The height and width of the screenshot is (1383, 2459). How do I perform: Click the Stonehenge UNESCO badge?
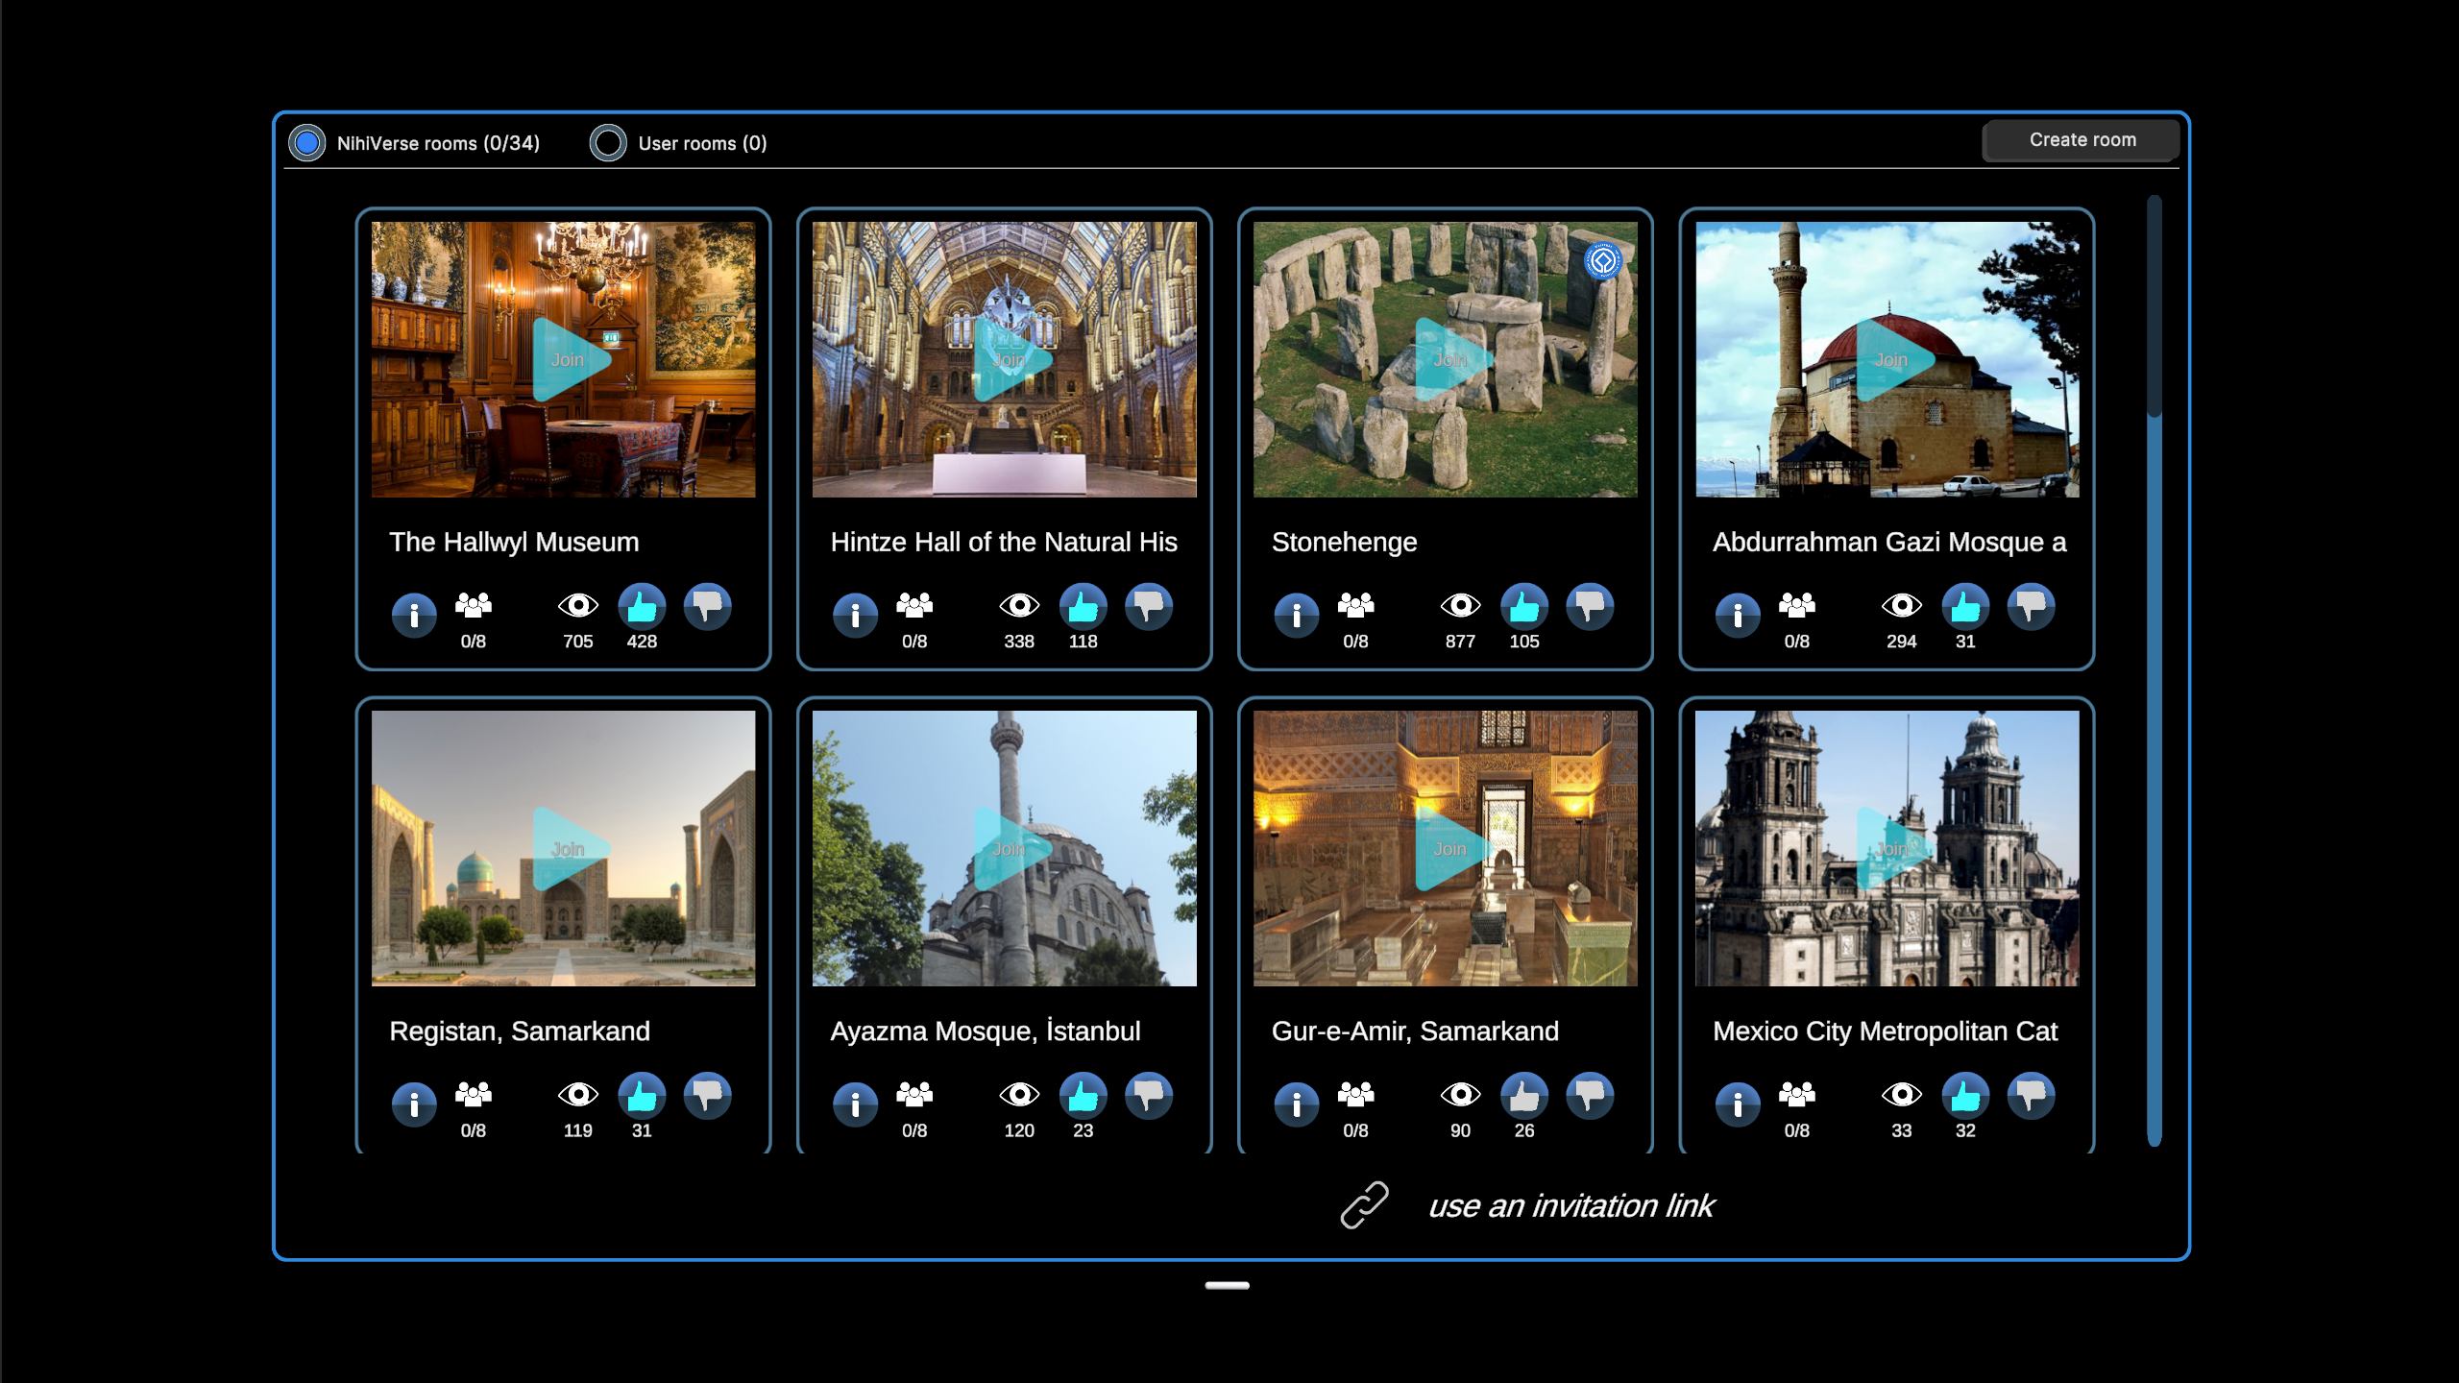point(1602,260)
